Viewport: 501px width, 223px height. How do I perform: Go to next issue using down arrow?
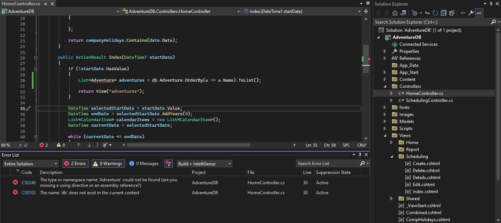89,145
